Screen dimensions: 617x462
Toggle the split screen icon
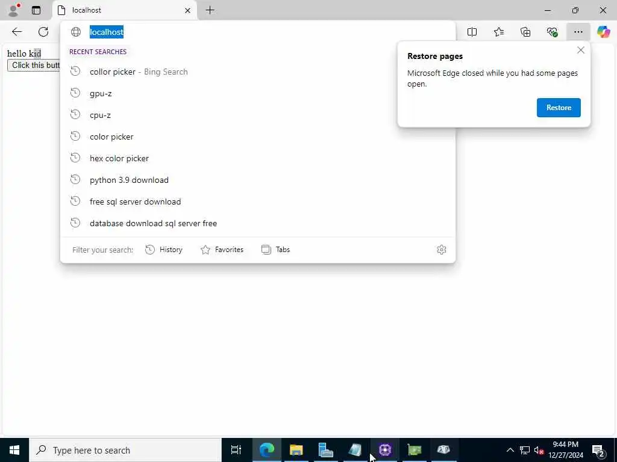[x=472, y=32]
